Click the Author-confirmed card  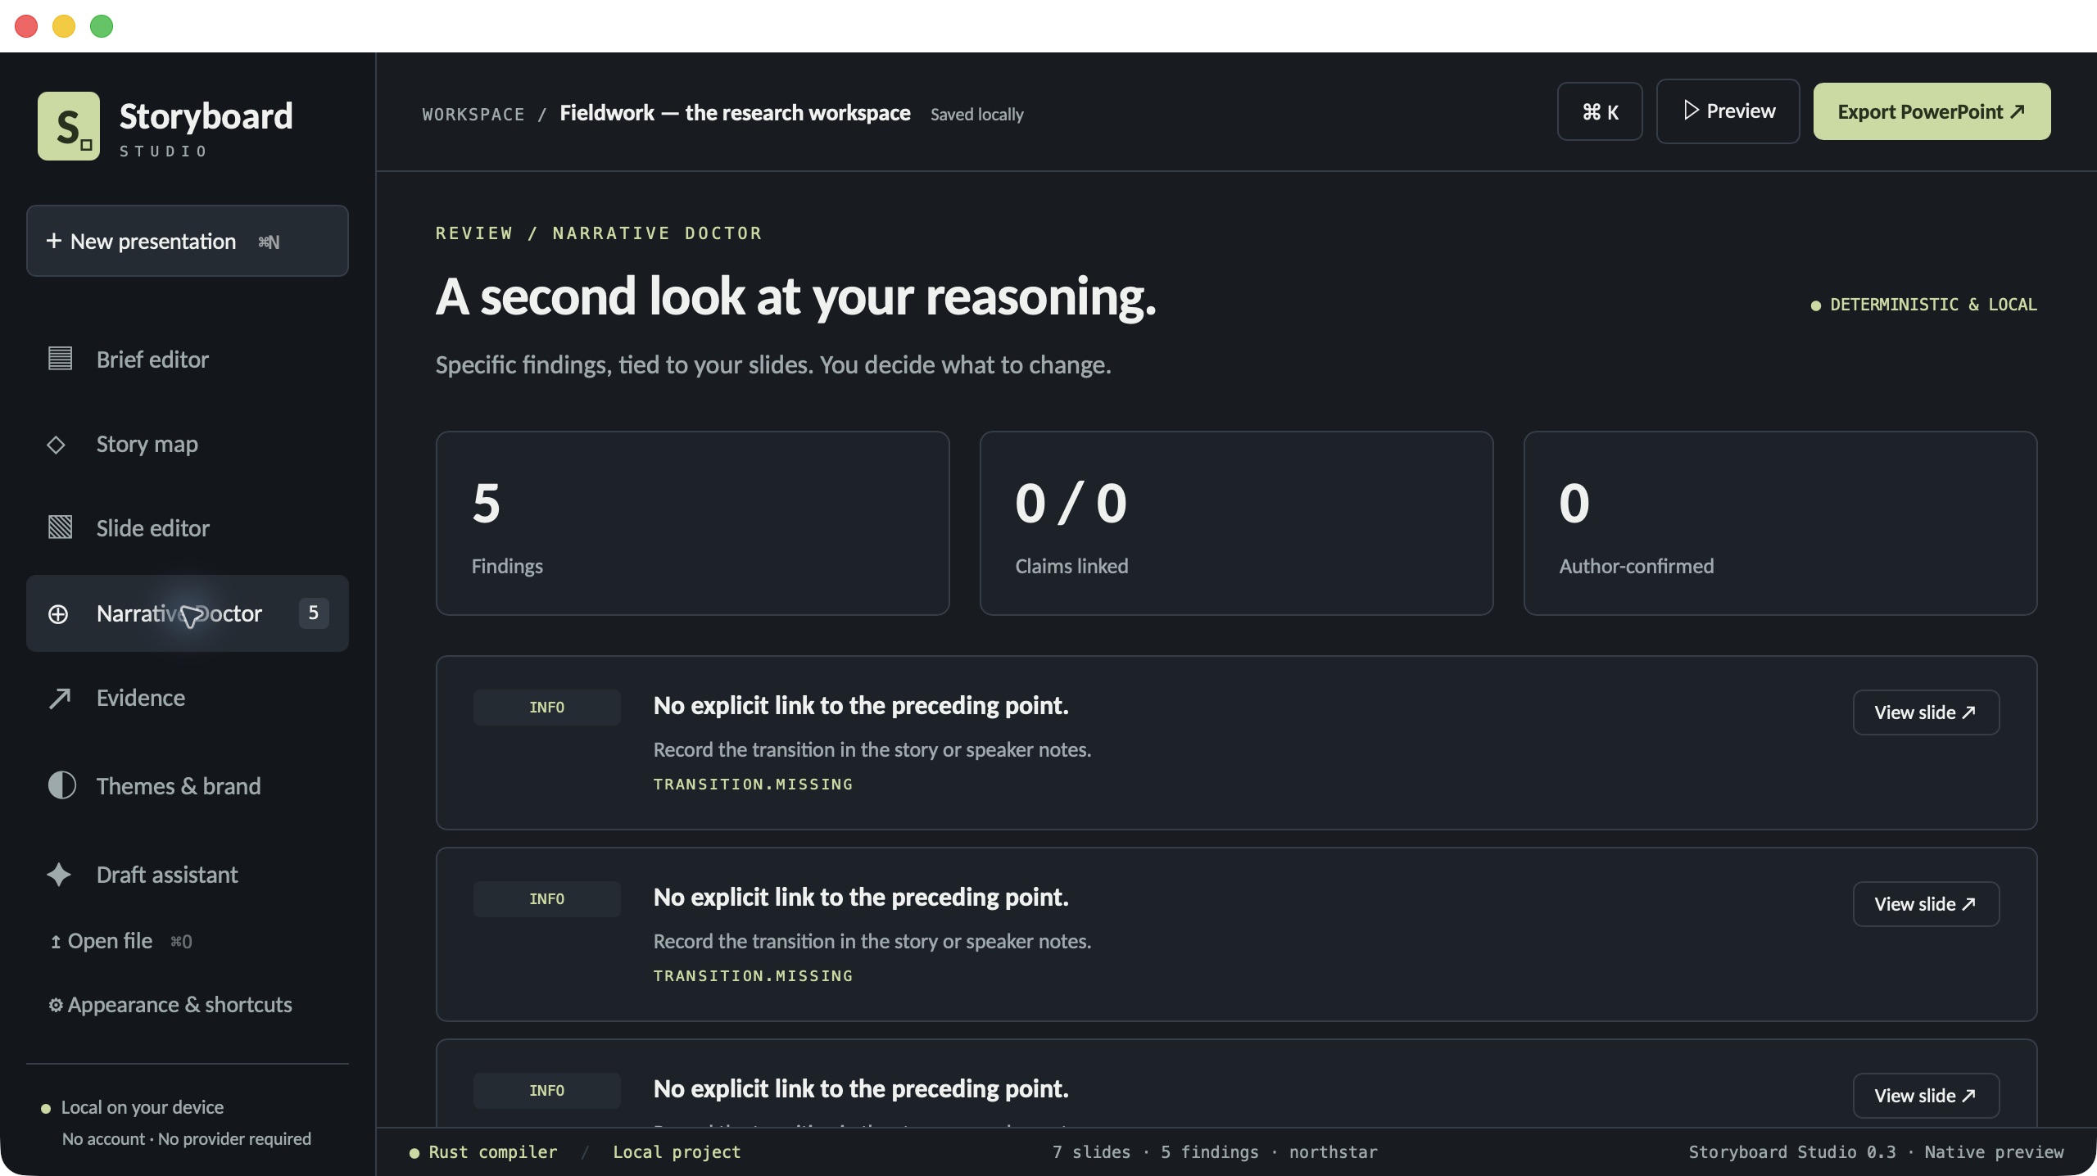pyautogui.click(x=1780, y=523)
